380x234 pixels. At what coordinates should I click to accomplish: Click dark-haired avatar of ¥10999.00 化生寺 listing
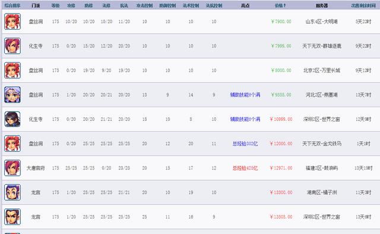12,119
